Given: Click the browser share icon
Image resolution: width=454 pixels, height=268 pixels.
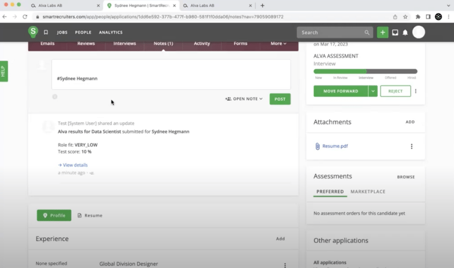Looking at the screenshot, I should click(x=395, y=17).
